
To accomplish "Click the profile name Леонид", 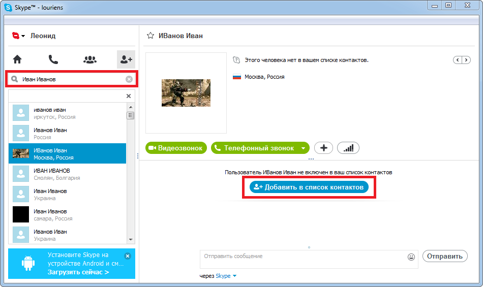I will coord(43,36).
